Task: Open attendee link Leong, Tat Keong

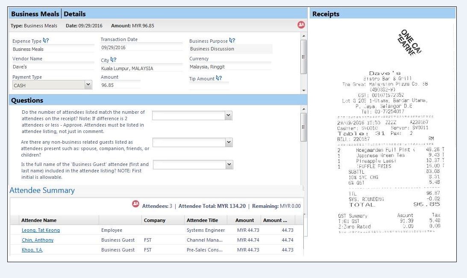Action: pos(41,230)
